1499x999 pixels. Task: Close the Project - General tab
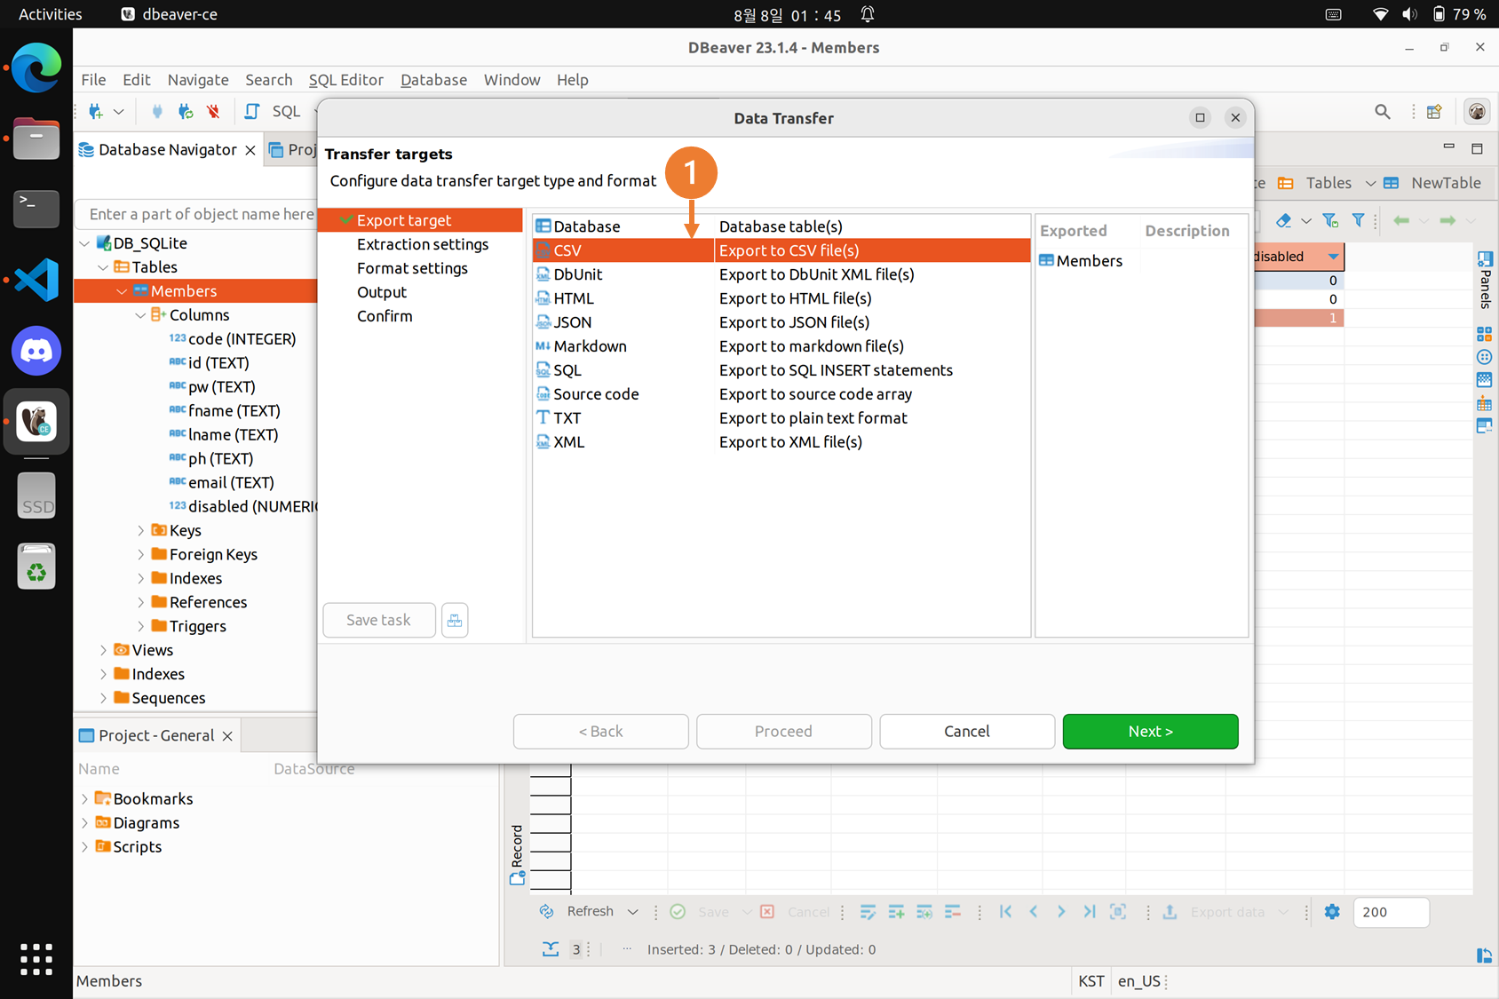coord(227,736)
